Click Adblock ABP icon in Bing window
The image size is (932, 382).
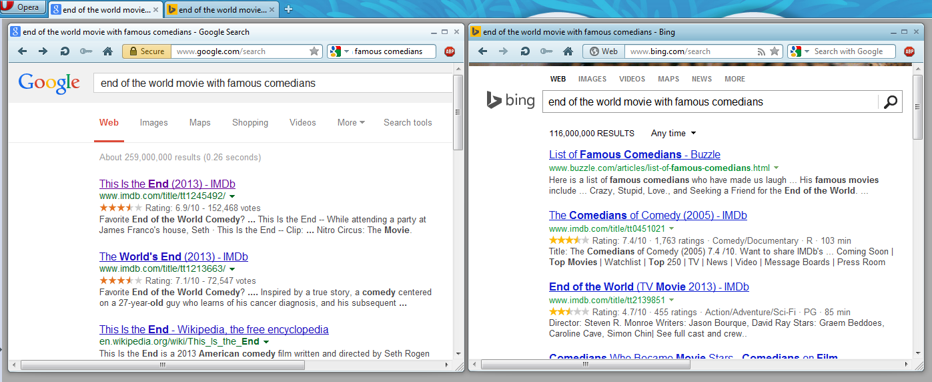click(x=909, y=51)
